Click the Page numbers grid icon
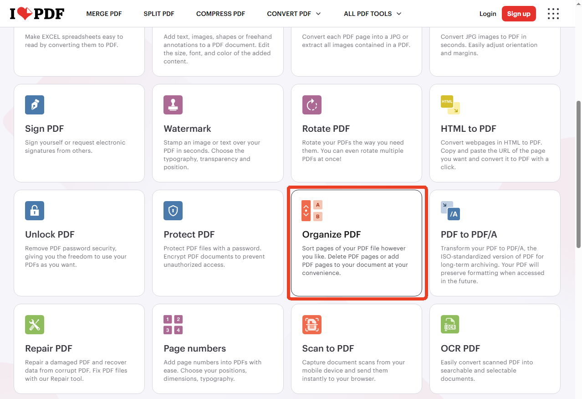Screen dimensions: 582x399 [173, 325]
